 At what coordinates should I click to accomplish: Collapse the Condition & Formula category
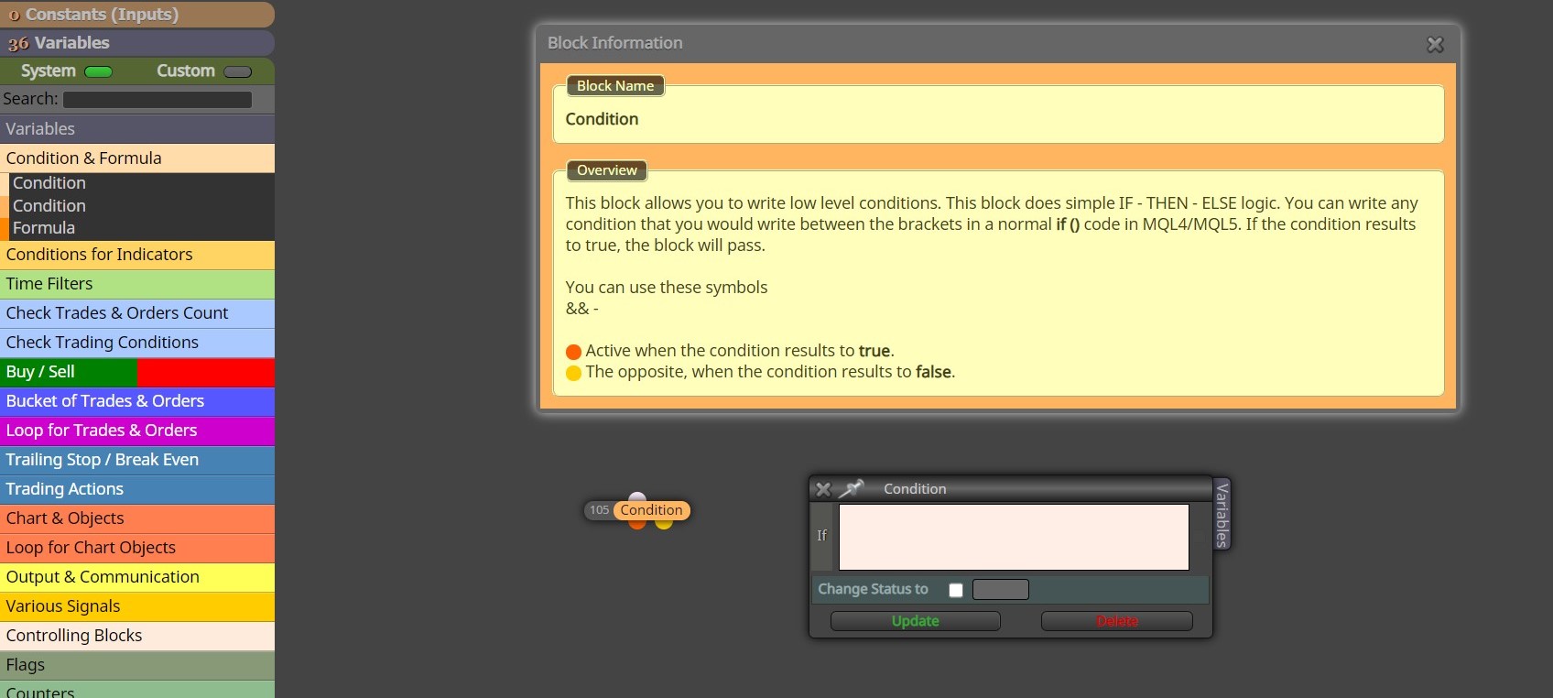click(x=137, y=158)
